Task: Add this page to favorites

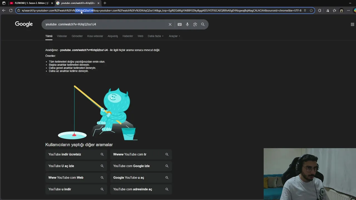Action: (x=311, y=11)
